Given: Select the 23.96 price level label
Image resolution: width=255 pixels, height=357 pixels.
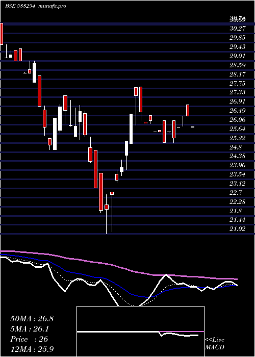Looking at the screenshot, I should pyautogui.click(x=238, y=165).
